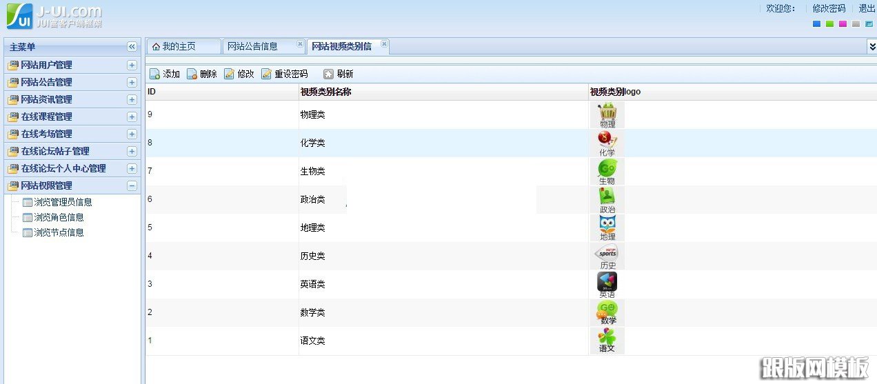Select the 数学类 row
This screenshot has width=877, height=384.
click(x=511, y=313)
